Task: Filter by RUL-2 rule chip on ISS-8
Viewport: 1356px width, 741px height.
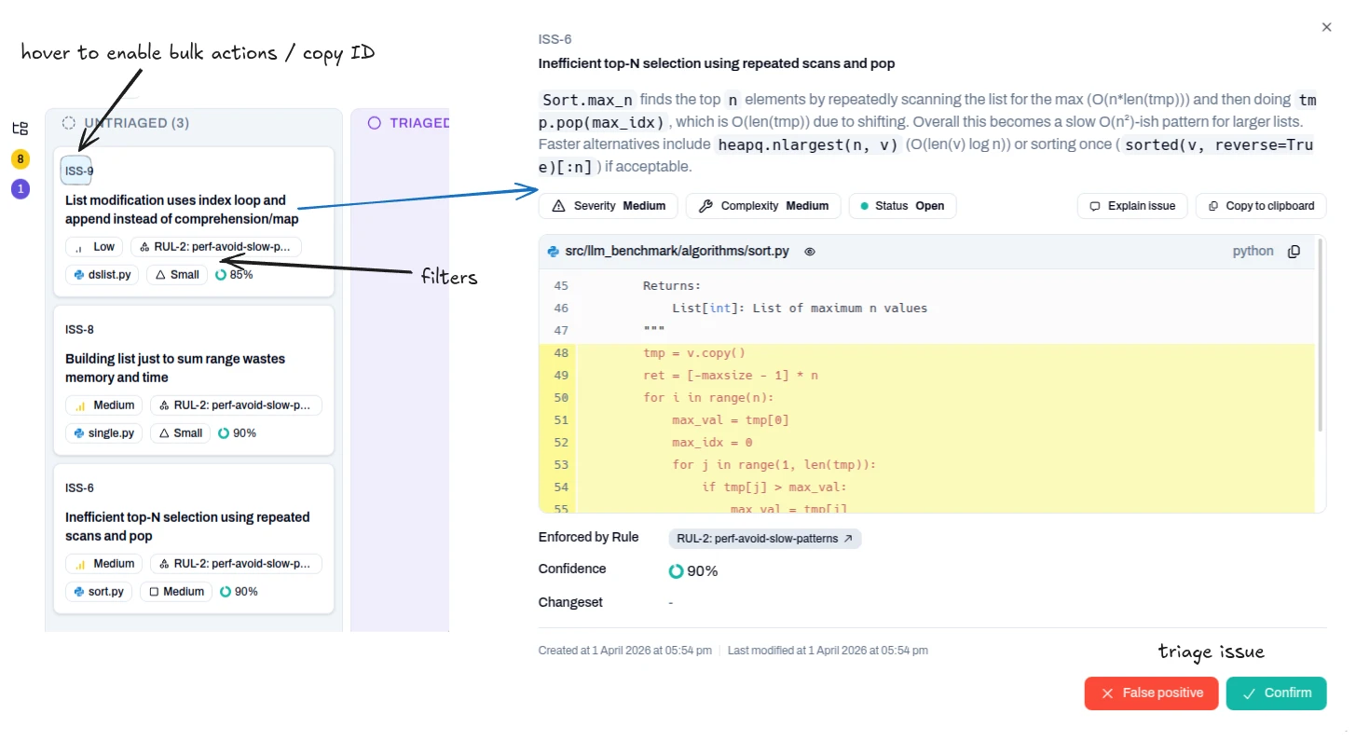Action: (236, 405)
